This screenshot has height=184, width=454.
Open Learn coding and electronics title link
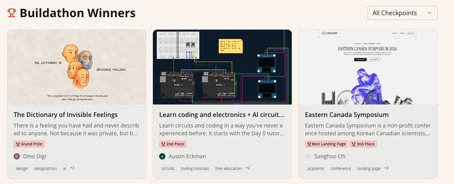tap(222, 115)
